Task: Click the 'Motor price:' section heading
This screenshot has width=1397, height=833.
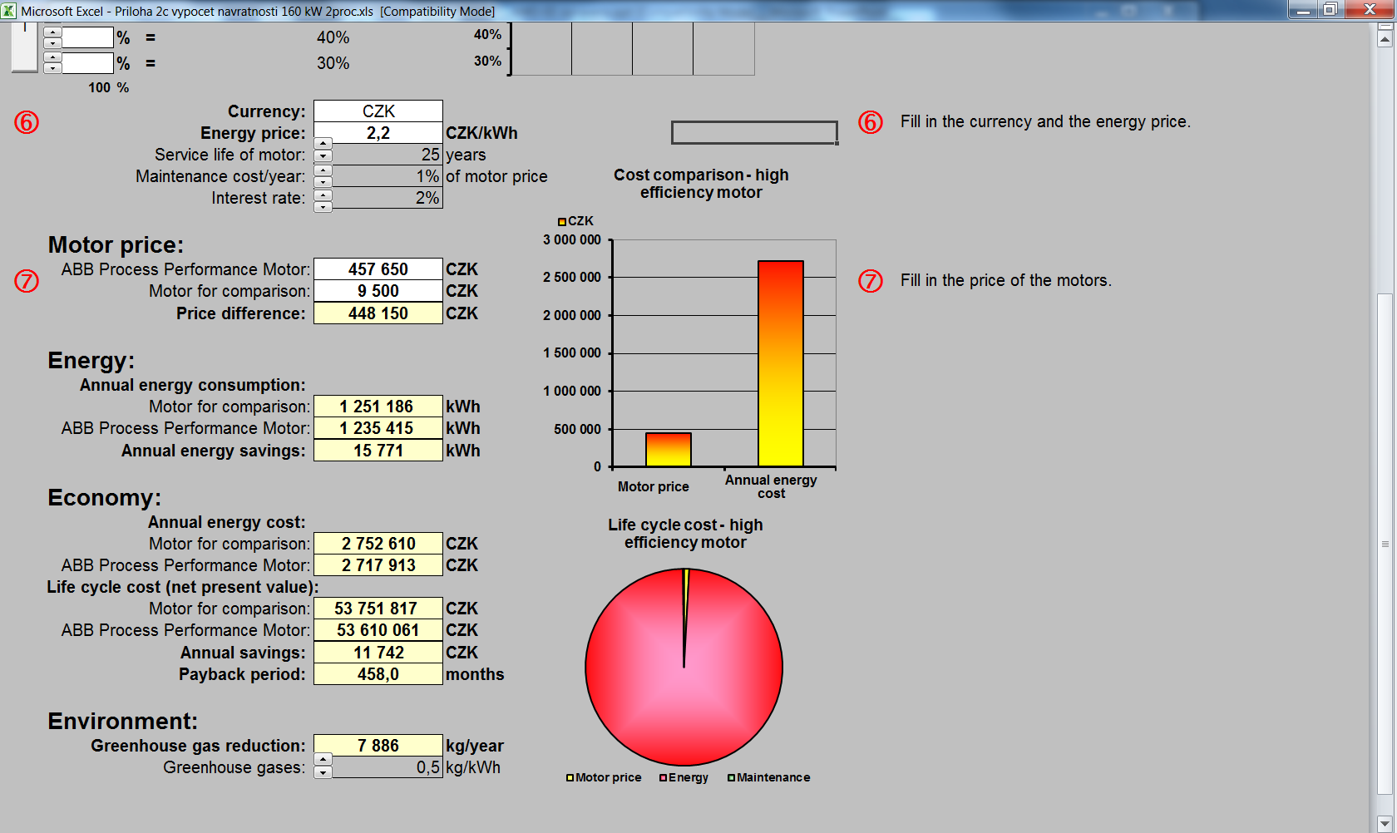Action: pos(116,245)
